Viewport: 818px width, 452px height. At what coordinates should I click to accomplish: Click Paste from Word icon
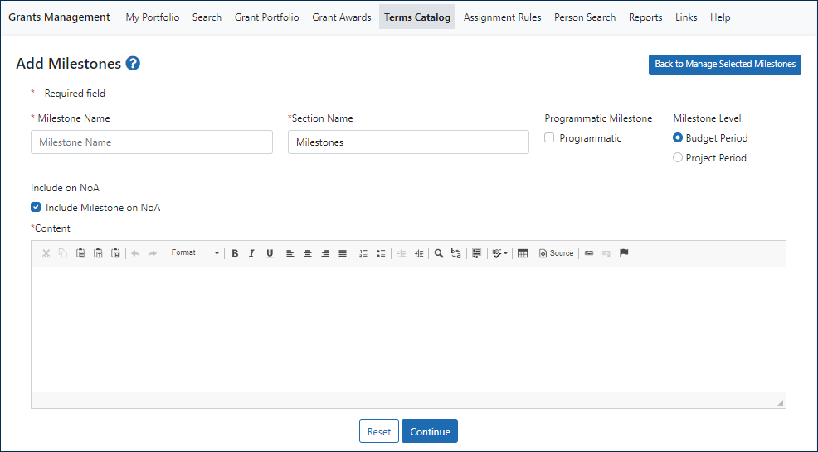[115, 253]
